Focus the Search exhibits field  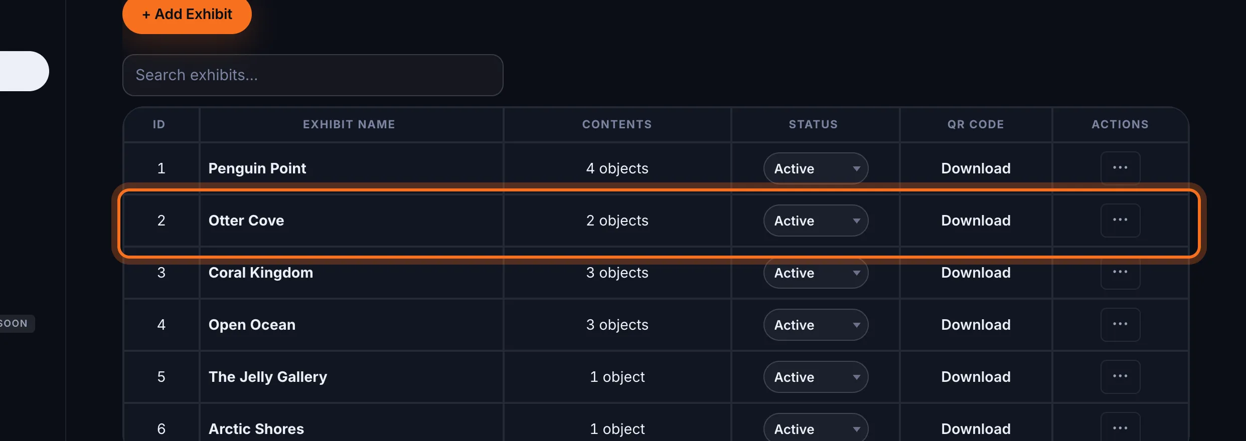point(313,75)
